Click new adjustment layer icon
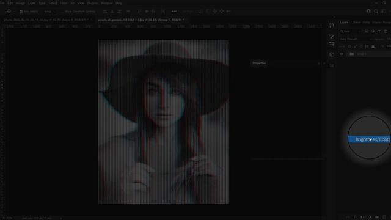This screenshot has height=220, width=391. (x=370, y=218)
